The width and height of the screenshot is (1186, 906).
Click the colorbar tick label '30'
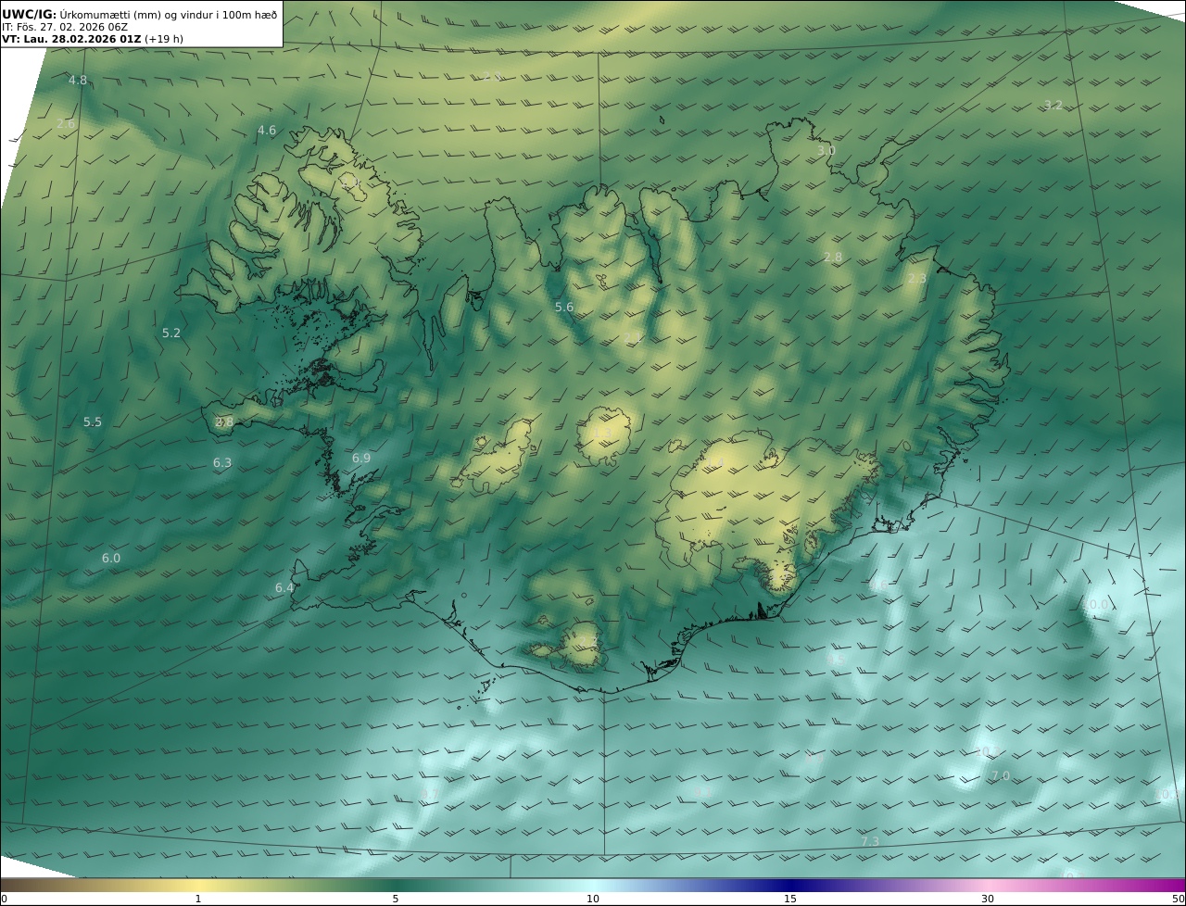coord(988,899)
